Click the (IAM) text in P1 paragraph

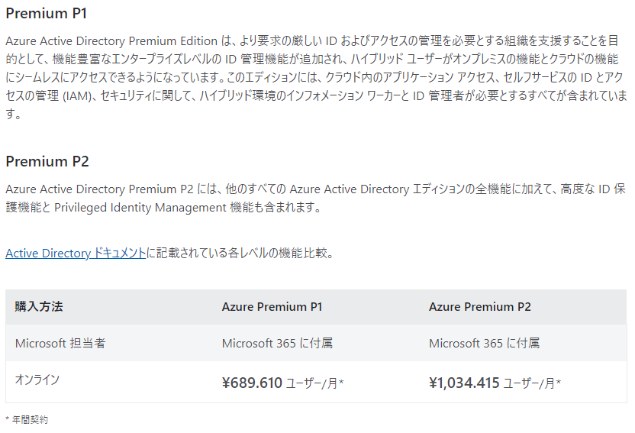click(x=77, y=96)
